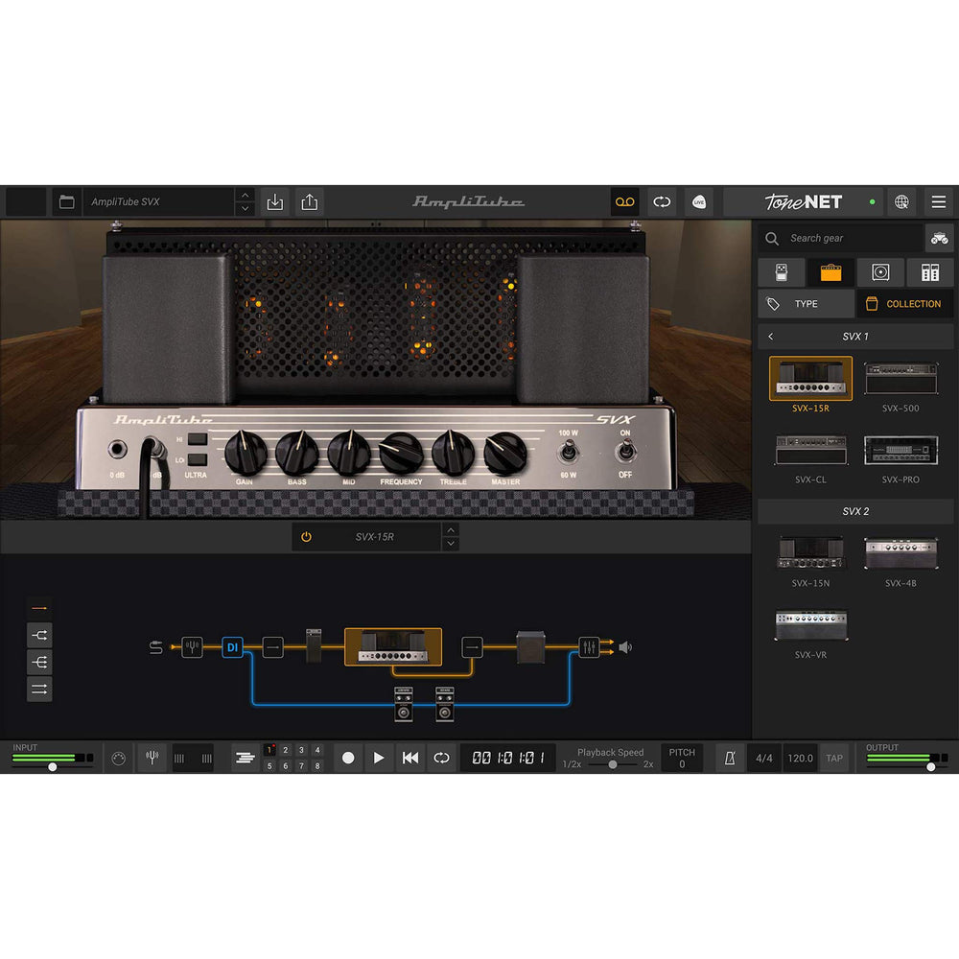
Task: Select the SVX-500 amp thumbnail
Action: click(x=901, y=380)
